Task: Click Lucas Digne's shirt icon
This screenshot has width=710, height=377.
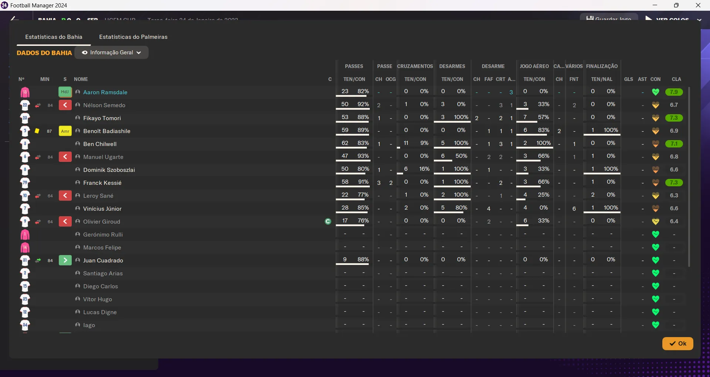Action: tap(25, 312)
